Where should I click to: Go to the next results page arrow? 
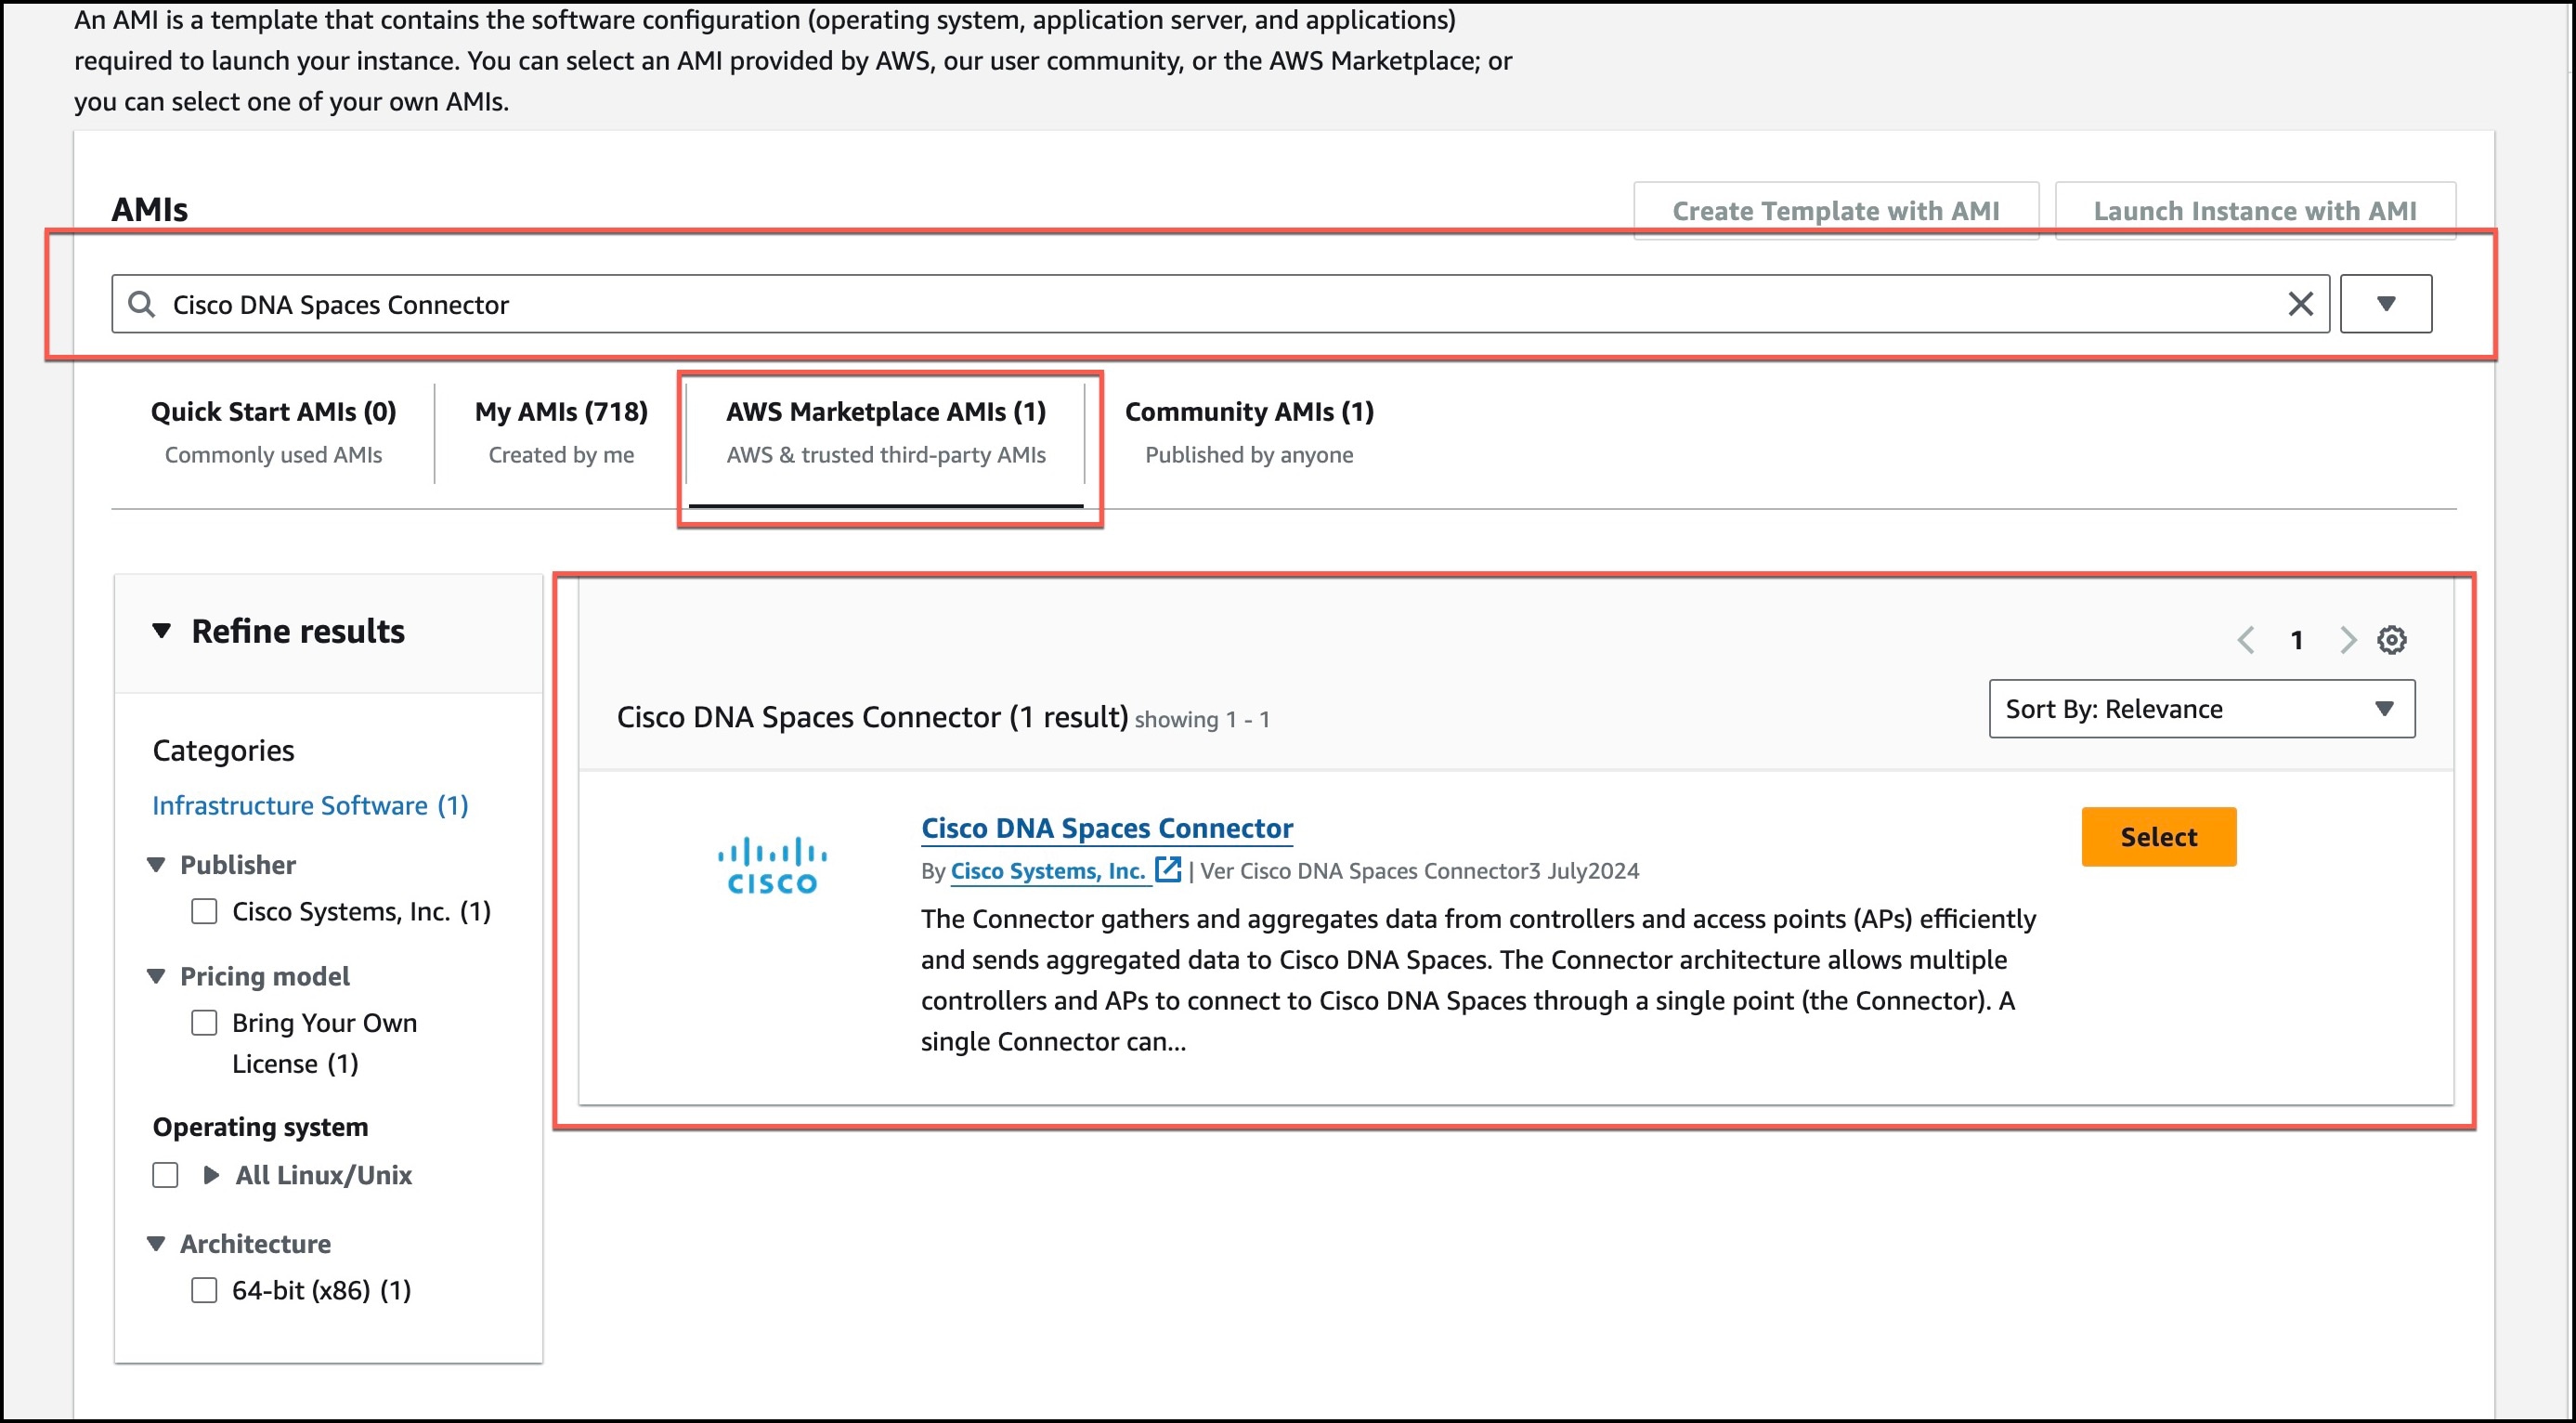coord(2348,639)
